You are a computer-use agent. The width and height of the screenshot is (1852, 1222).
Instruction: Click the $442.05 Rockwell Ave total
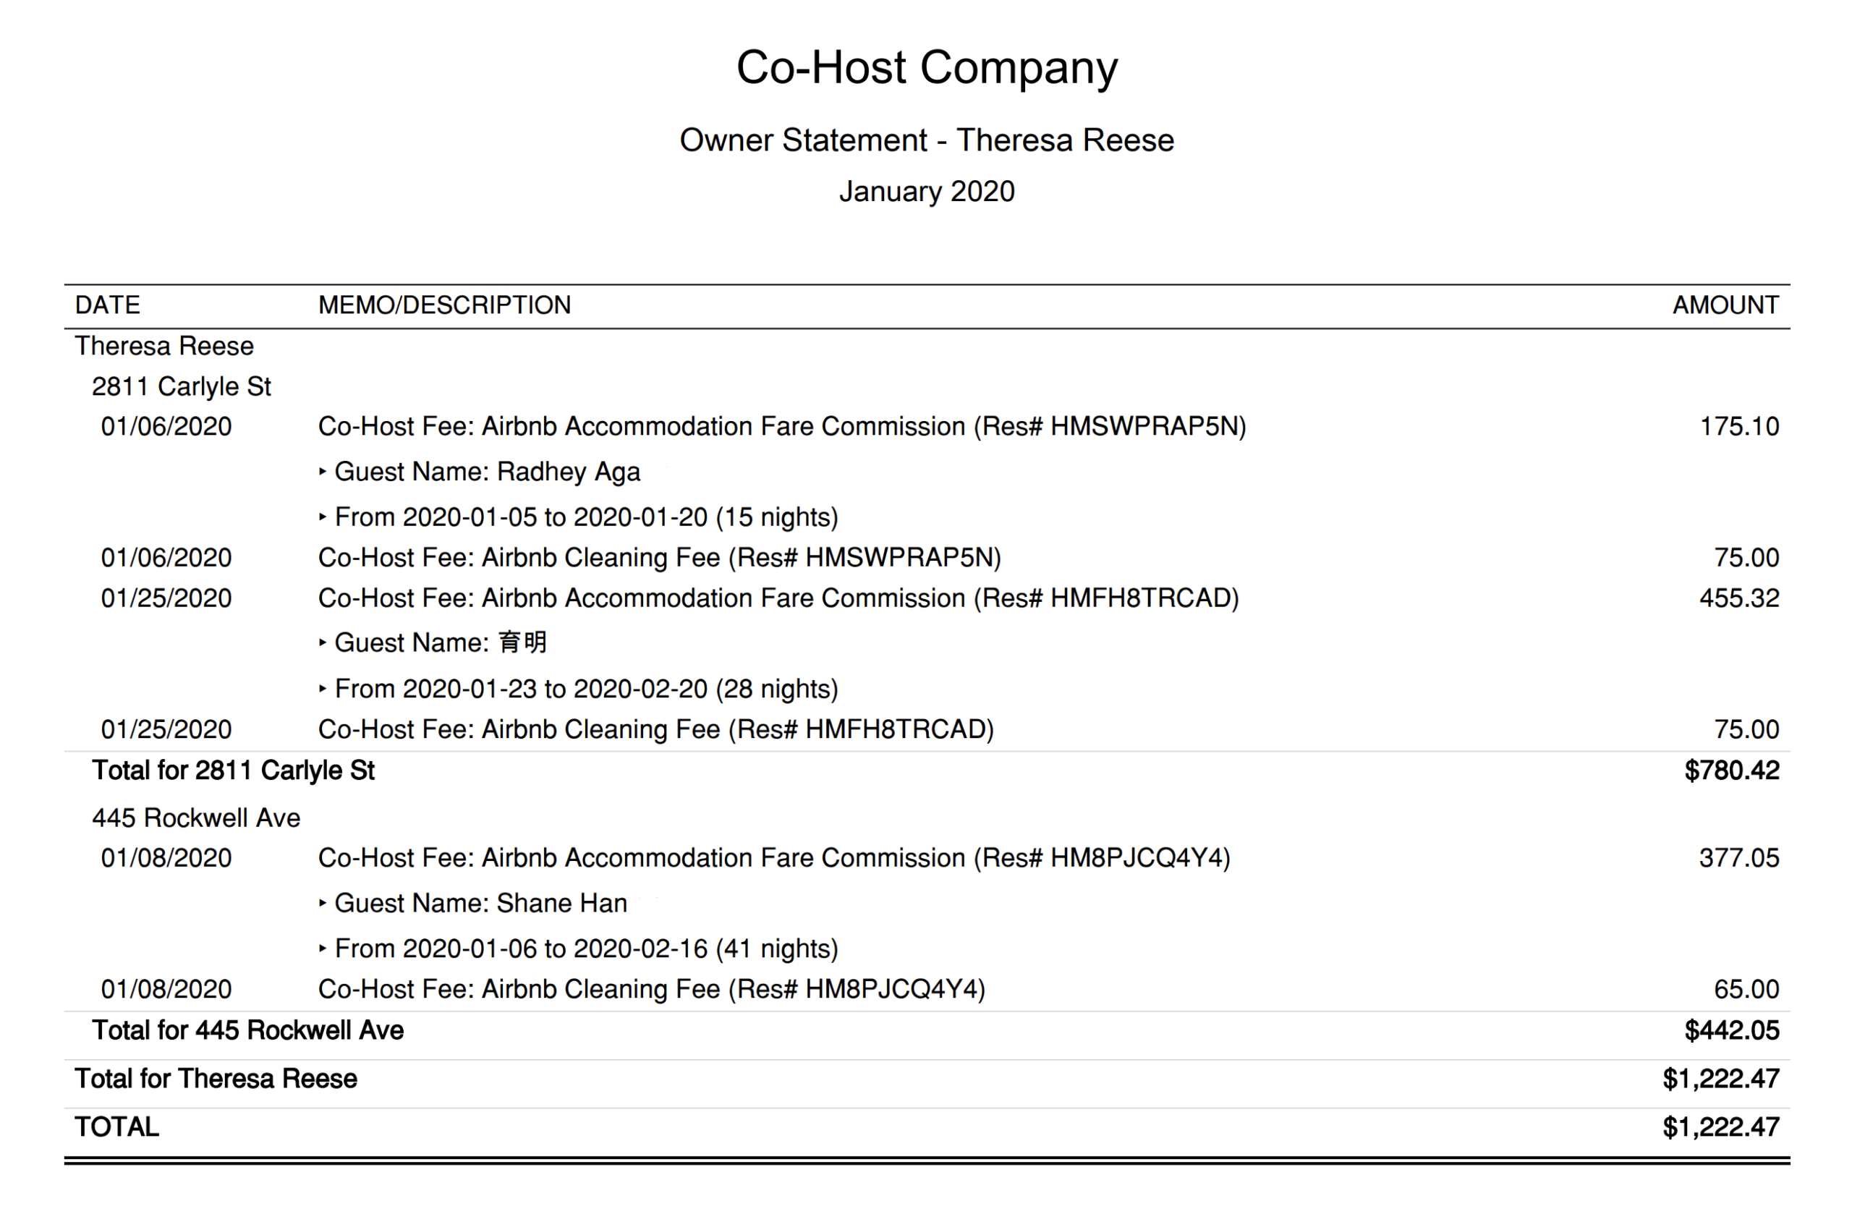[1730, 1030]
